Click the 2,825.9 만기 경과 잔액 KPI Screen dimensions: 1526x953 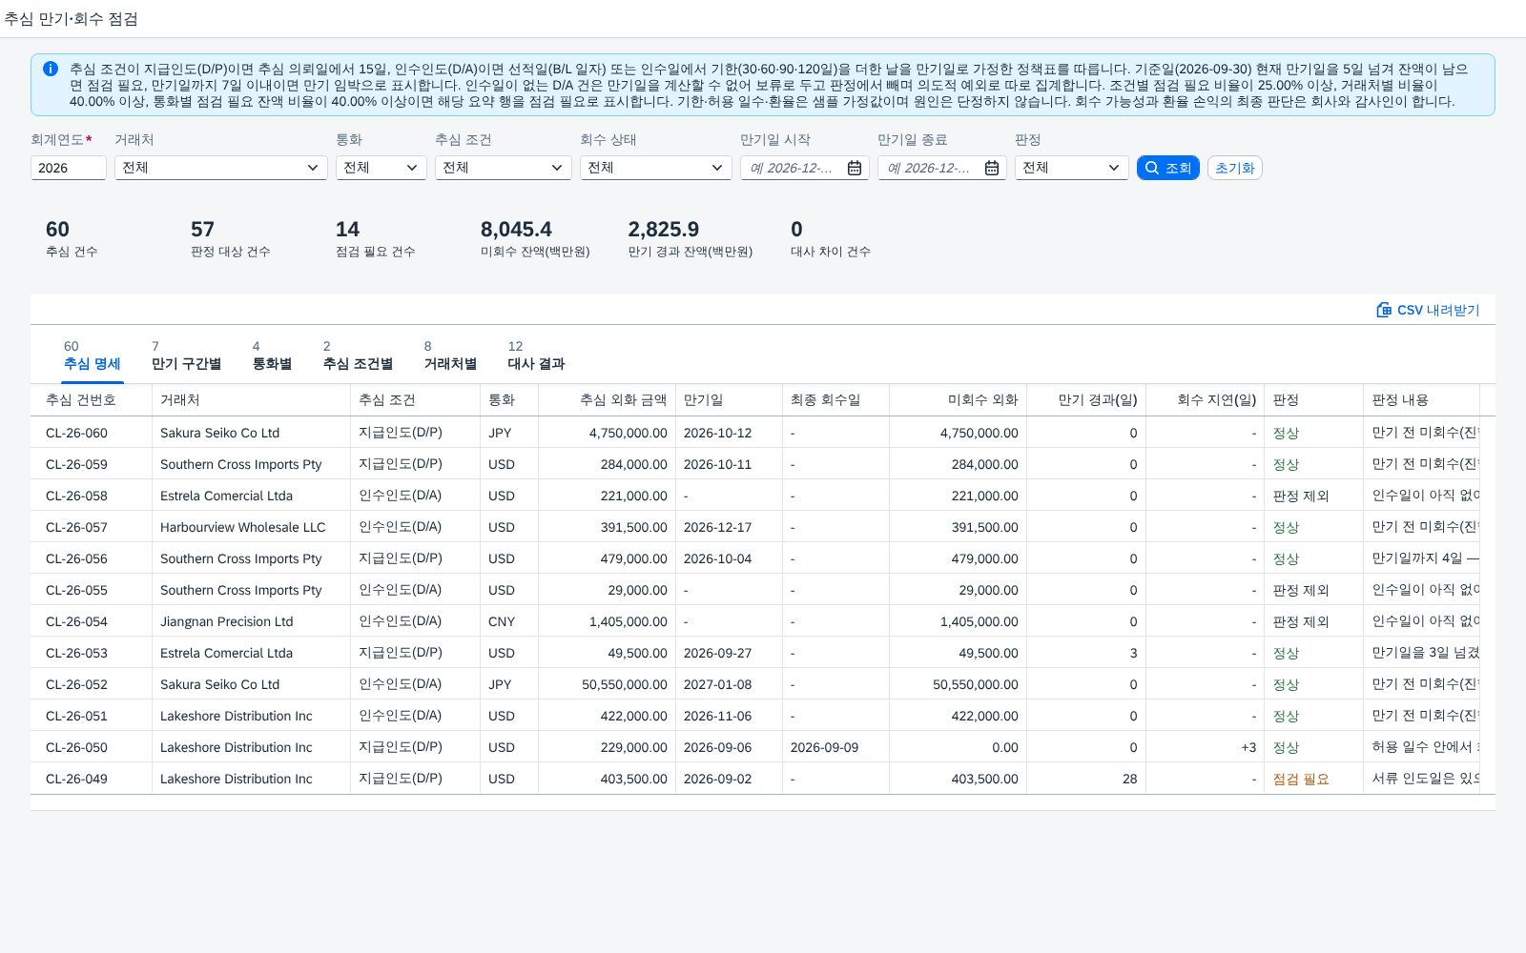pos(691,238)
